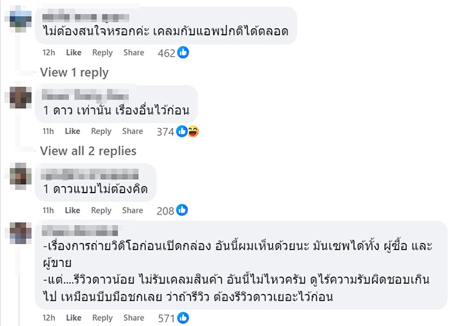The width and height of the screenshot is (452, 326).
Task: Open avatar of the '1 ดาว เท่านั้น' commenter
Action: (x=21, y=97)
